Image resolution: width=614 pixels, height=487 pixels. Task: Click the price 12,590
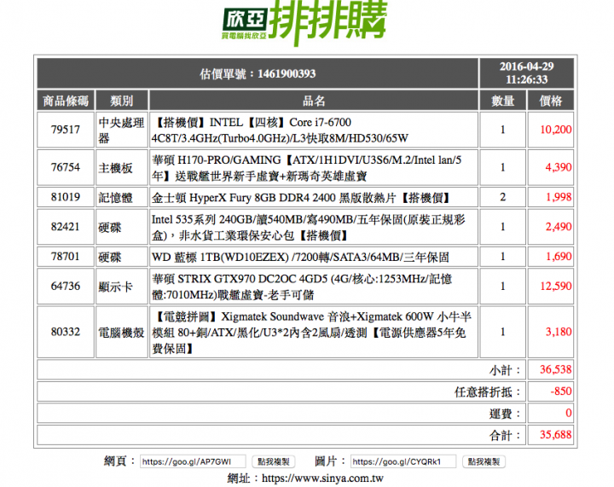tap(556, 287)
